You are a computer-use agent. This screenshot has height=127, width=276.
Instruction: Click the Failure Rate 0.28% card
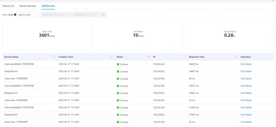[229, 34]
